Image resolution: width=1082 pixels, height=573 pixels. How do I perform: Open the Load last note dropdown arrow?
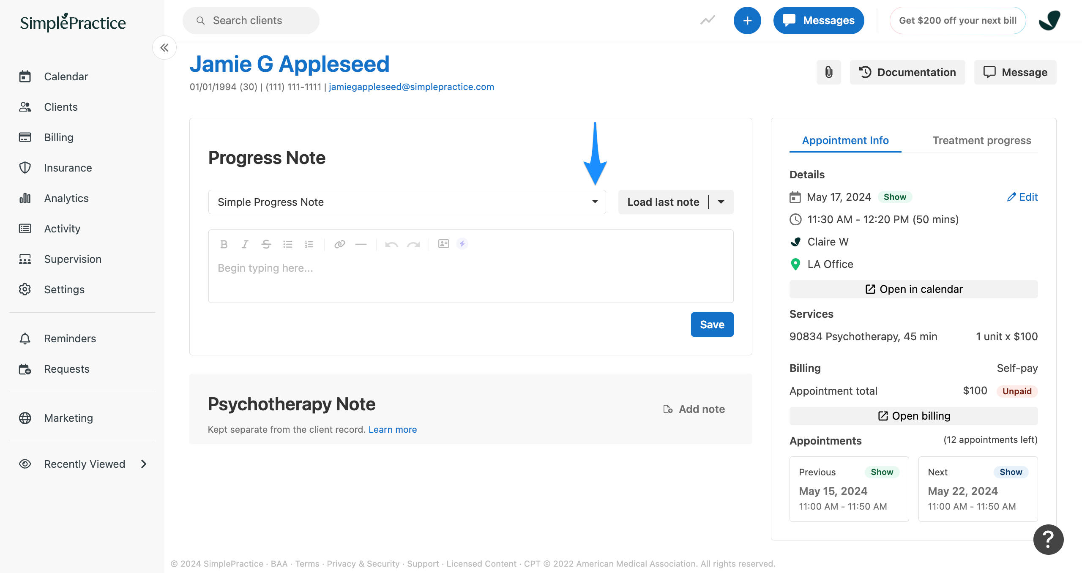(721, 202)
